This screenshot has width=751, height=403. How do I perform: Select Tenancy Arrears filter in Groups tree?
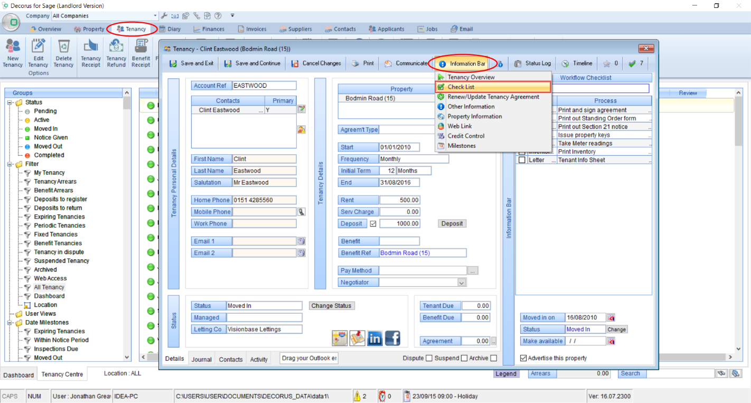point(55,182)
